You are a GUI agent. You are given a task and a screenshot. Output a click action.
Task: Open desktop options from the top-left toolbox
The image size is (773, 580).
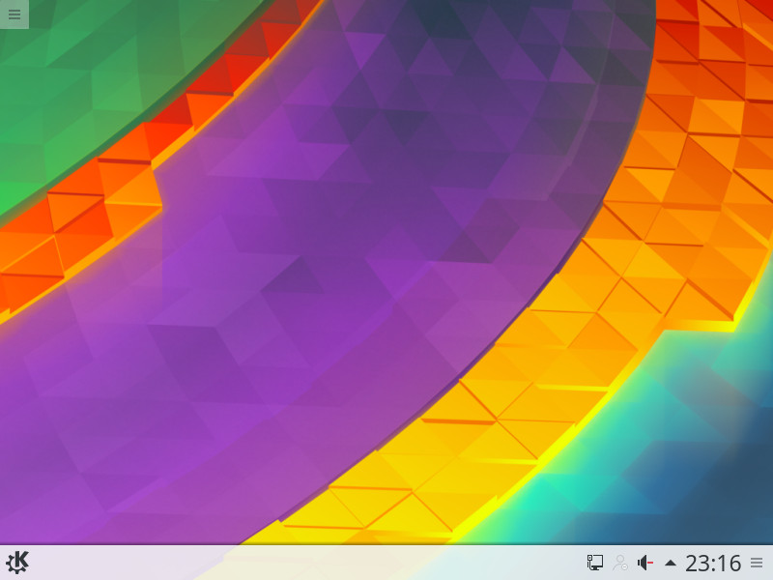coord(14,14)
